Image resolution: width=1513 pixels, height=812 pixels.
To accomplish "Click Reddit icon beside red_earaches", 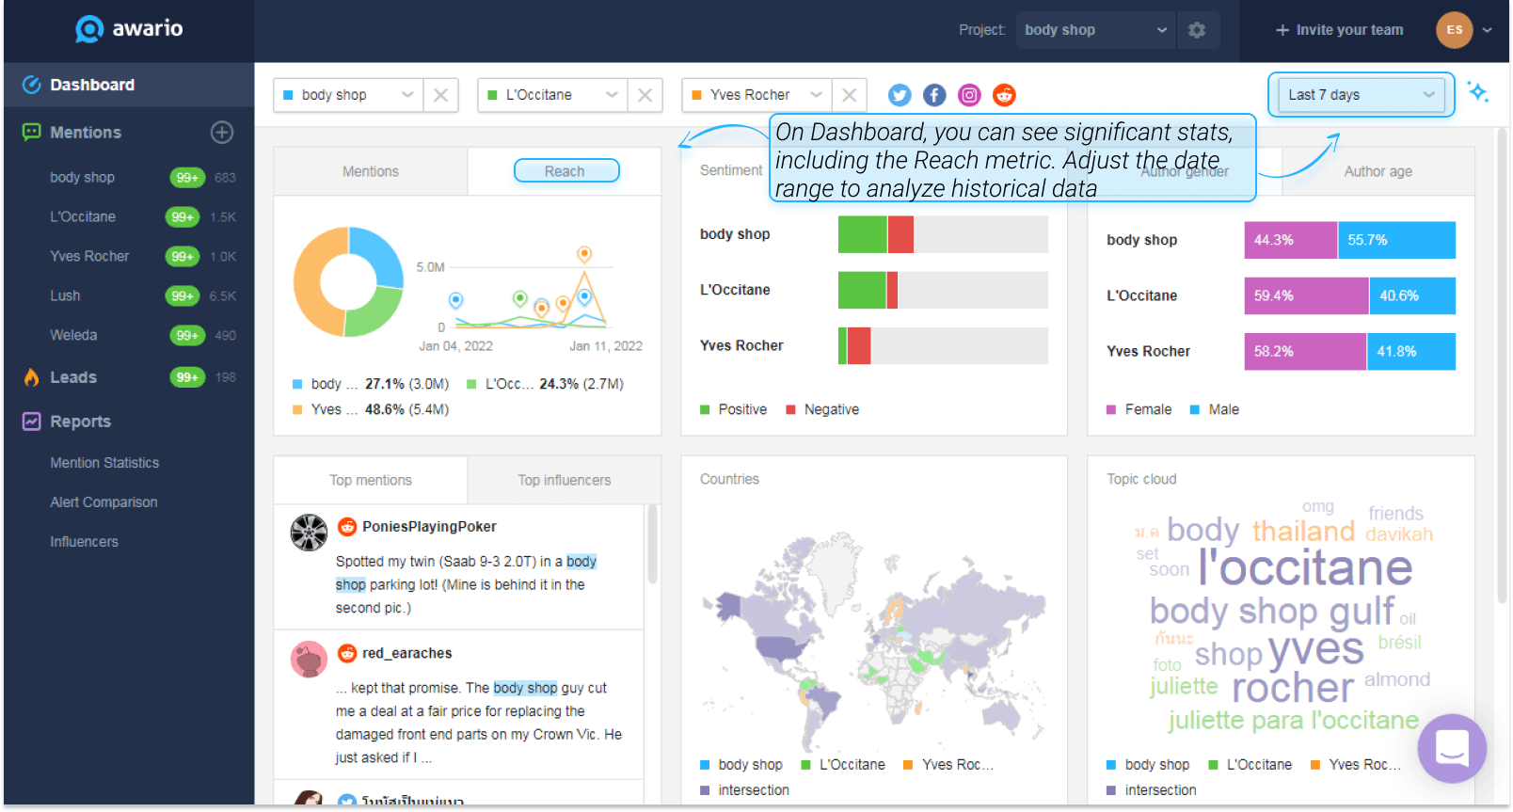I will [x=347, y=653].
